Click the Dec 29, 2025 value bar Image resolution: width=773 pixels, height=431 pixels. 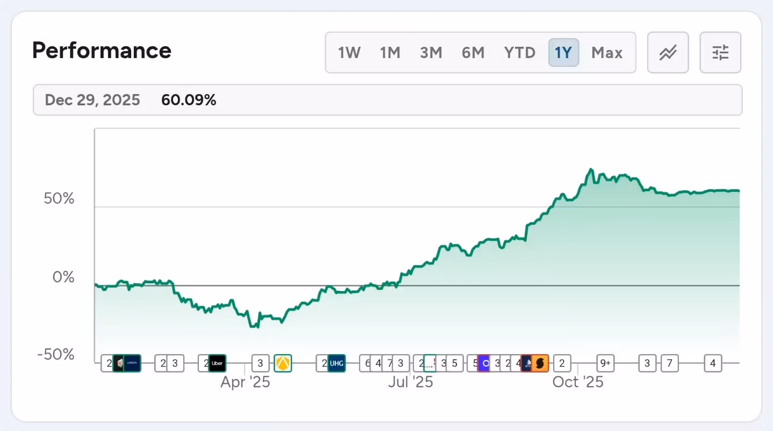(x=387, y=100)
